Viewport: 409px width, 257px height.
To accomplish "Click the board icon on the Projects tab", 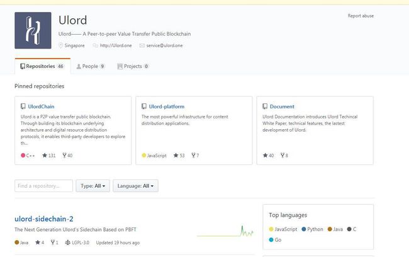I will point(120,67).
